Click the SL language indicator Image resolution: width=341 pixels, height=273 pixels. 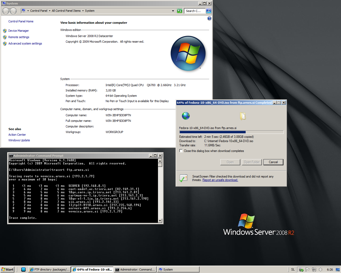(293, 270)
